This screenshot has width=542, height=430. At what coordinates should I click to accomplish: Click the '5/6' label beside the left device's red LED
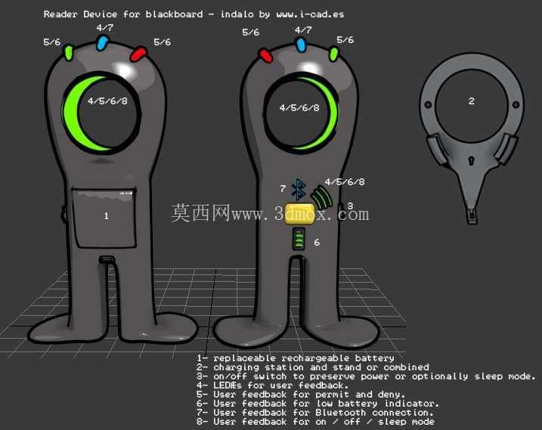(162, 42)
